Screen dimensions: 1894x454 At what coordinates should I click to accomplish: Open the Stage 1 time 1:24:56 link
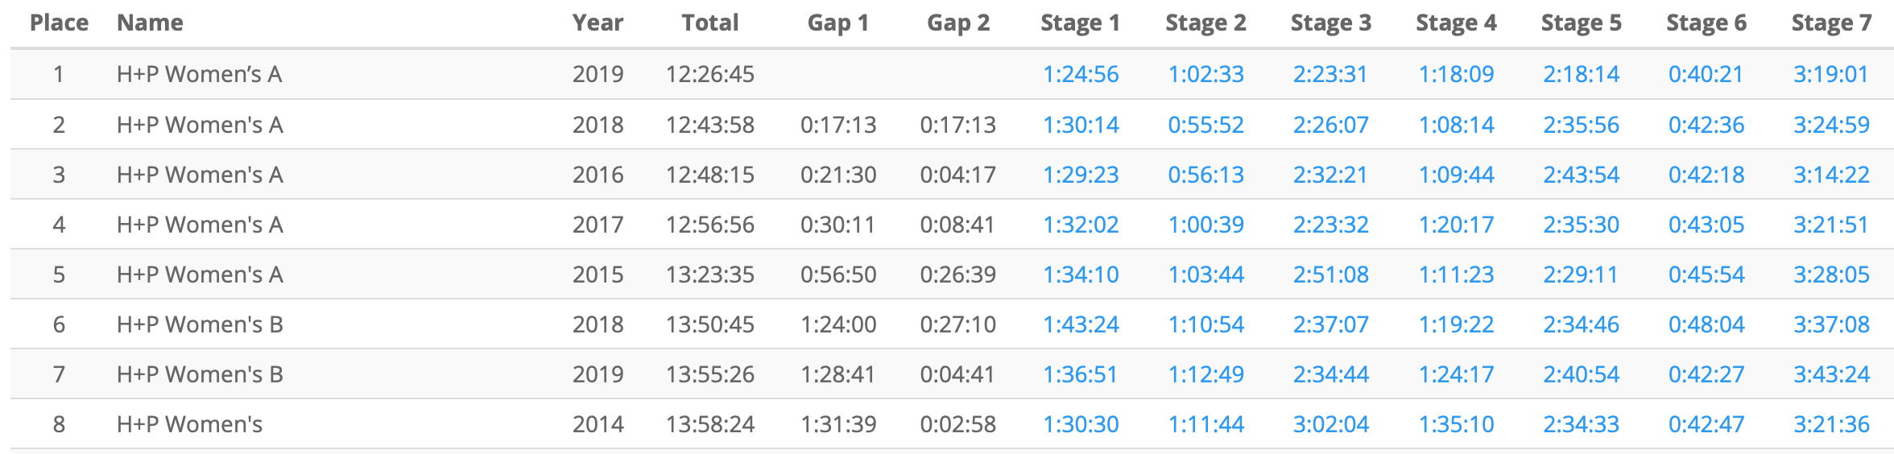coord(1081,74)
